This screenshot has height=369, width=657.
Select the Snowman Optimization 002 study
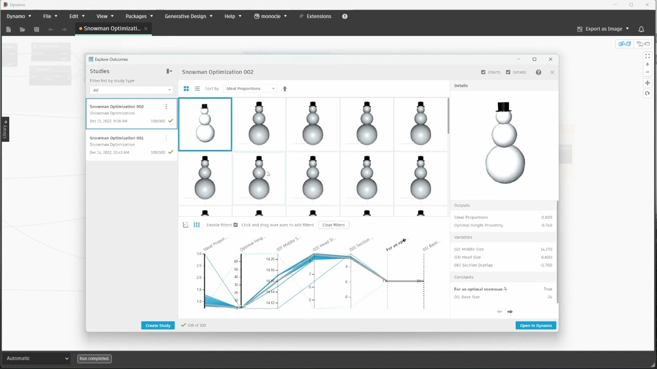click(131, 114)
